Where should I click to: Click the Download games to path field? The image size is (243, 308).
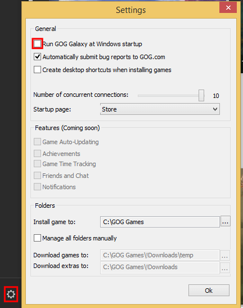point(160,255)
